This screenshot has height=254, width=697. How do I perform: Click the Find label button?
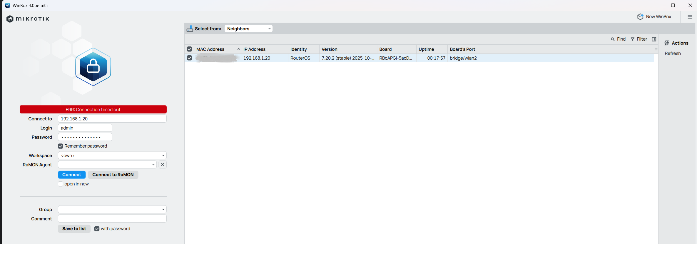621,39
